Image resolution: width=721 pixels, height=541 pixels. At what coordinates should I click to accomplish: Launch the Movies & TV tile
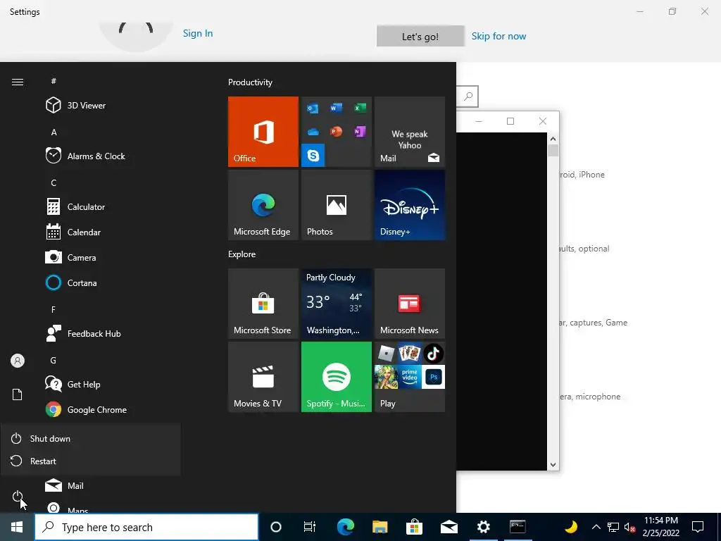(x=263, y=377)
